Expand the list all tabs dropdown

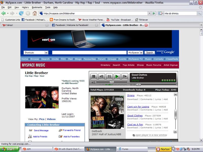click(201, 25)
